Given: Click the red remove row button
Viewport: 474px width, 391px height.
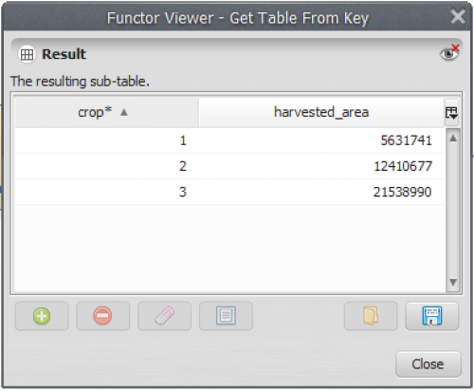Looking at the screenshot, I should pyautogui.click(x=102, y=316).
